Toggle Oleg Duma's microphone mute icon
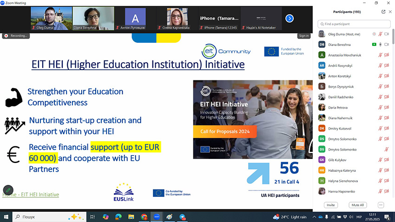395x222 pixels. 381,34
